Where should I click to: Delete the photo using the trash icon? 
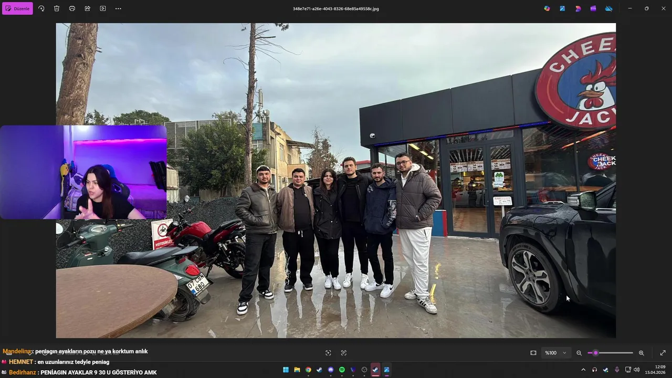coord(57,8)
